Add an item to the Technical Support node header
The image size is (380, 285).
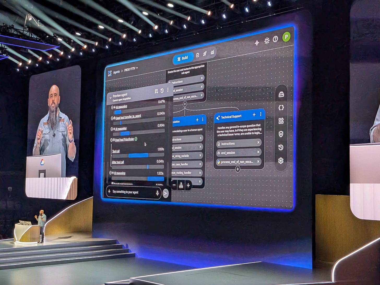point(254,115)
